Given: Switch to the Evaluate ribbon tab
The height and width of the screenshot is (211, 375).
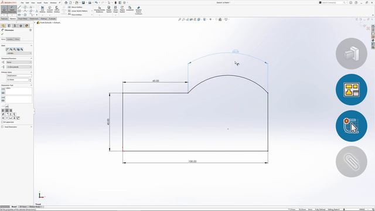Looking at the screenshot, I should pyautogui.click(x=52, y=19).
